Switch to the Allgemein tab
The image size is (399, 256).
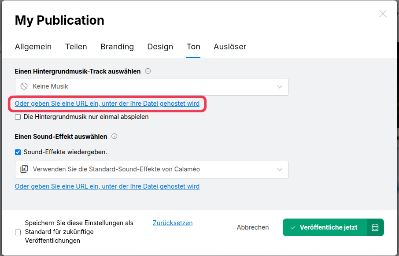coord(33,47)
